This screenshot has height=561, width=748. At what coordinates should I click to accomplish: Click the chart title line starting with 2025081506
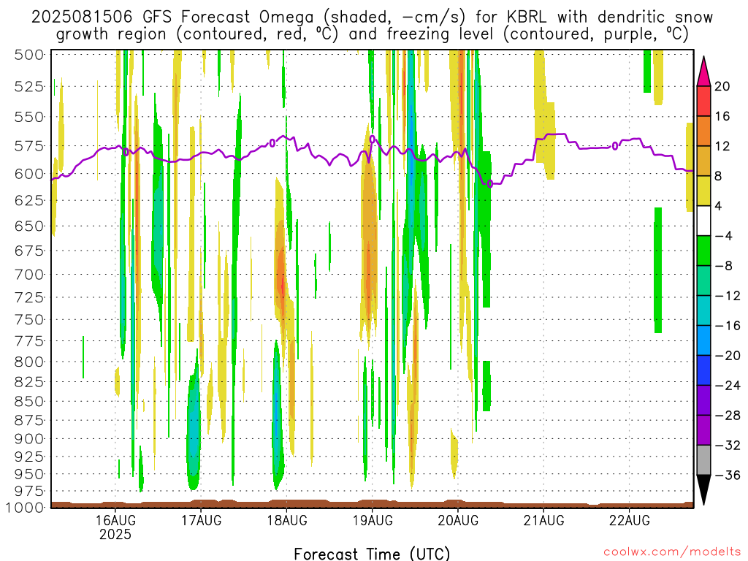coord(372,18)
